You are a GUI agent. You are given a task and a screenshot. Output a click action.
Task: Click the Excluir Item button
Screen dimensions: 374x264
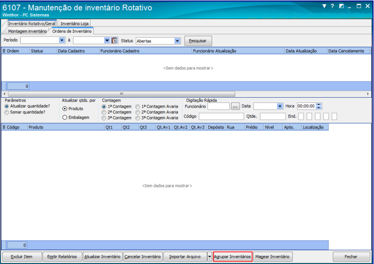(x=22, y=256)
